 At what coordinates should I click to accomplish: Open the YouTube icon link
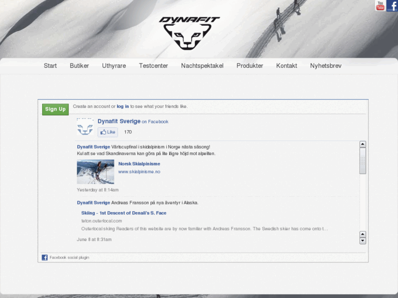click(380, 5)
